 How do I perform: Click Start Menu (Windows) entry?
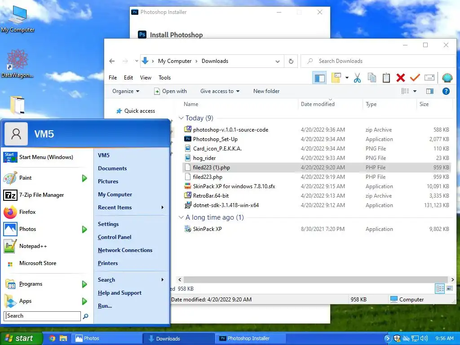click(47, 157)
